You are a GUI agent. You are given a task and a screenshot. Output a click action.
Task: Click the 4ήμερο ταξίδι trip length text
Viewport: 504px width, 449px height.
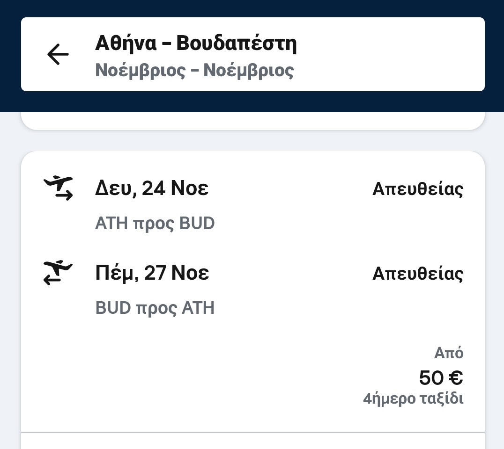pyautogui.click(x=413, y=399)
